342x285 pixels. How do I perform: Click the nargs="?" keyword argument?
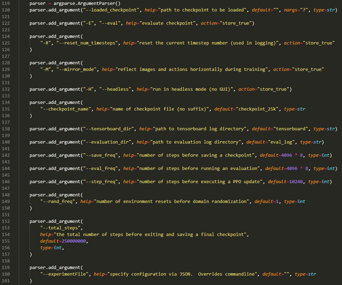[x=296, y=10]
